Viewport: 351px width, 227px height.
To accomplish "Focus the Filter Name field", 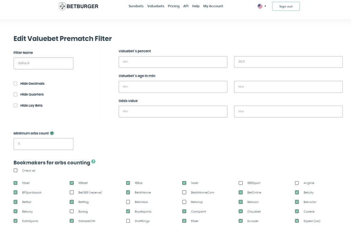I will 44,63.
